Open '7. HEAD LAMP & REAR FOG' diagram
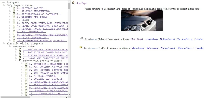Viewport: 204px width, 98px height. (48, 82)
